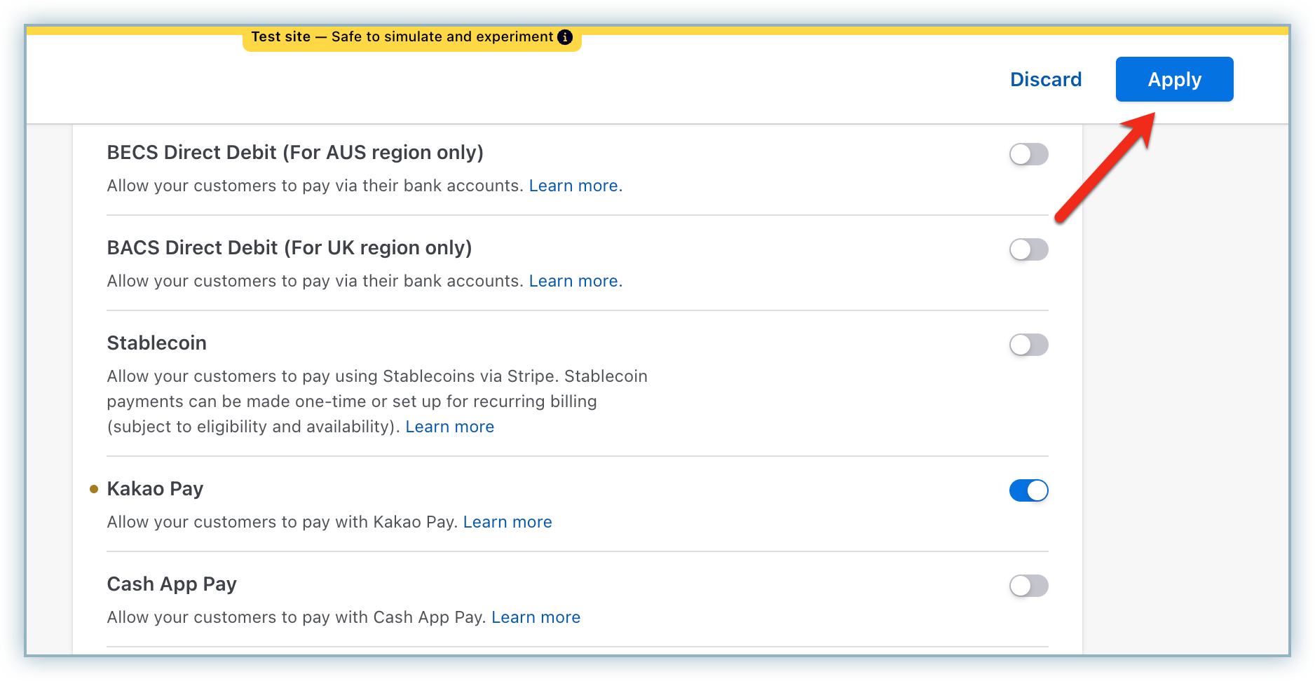This screenshot has height=681, width=1315.
Task: Click the Cash App Pay title
Action: 172,584
